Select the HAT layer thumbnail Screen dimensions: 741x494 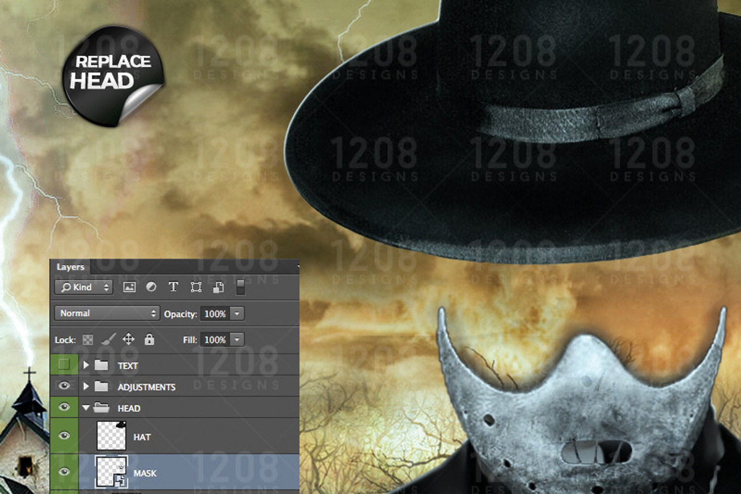pyautogui.click(x=112, y=437)
